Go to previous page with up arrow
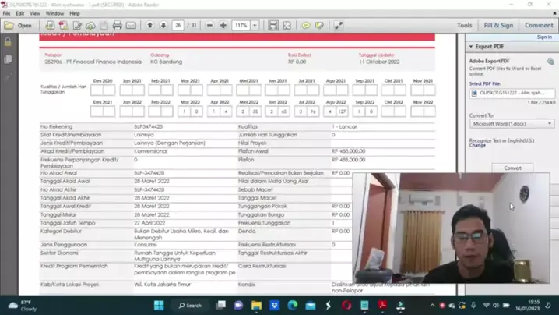Image resolution: width=559 pixels, height=315 pixels. [150, 26]
